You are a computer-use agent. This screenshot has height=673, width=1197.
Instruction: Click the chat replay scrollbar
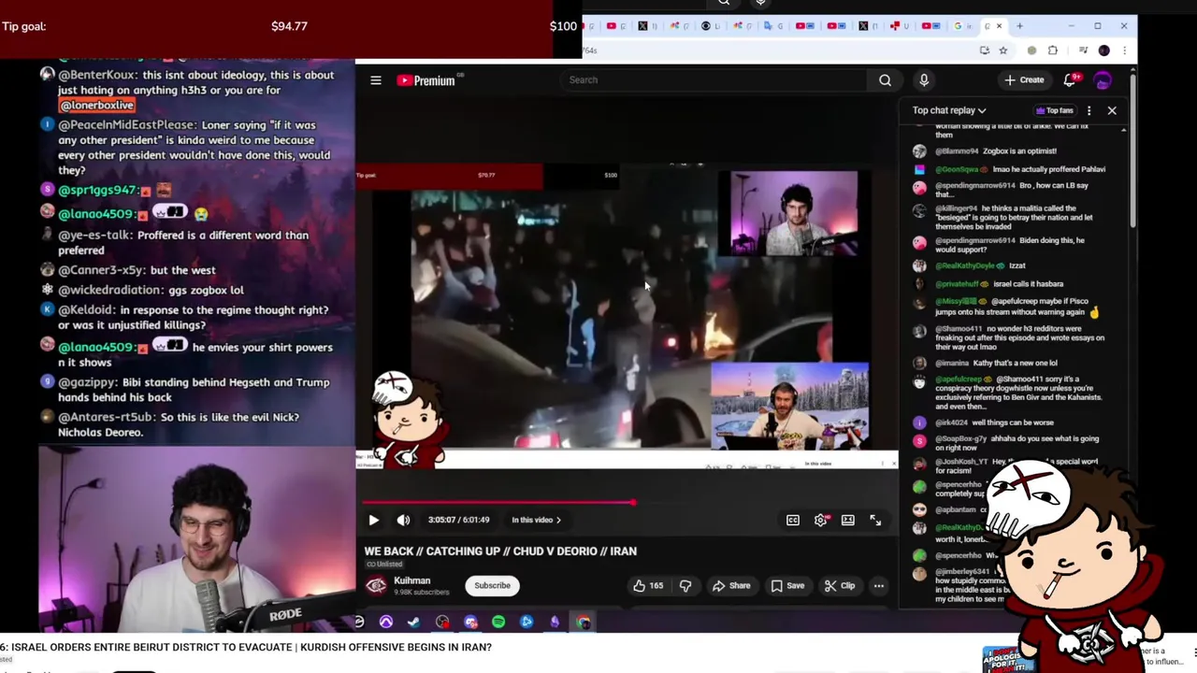1124,365
